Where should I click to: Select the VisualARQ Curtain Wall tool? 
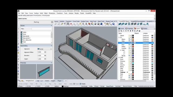pos(123,24)
